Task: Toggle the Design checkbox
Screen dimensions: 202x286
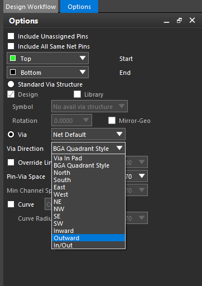Action: pos(11,94)
